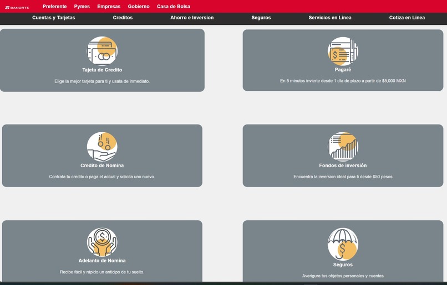Open the Fondos de inversión chart icon
The image size is (447, 285).
point(343,147)
